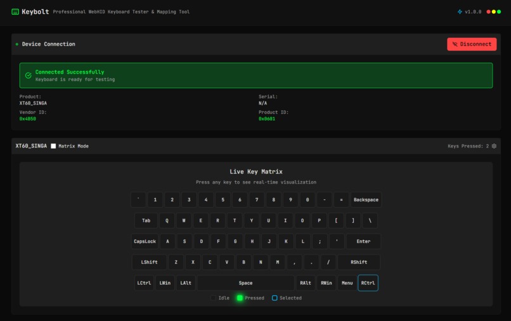Click the number 1 key

[x=155, y=199]
